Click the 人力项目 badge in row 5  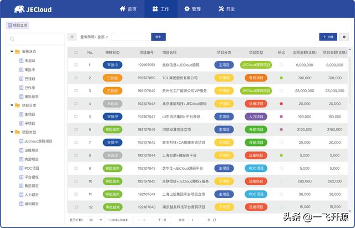pos(256,116)
